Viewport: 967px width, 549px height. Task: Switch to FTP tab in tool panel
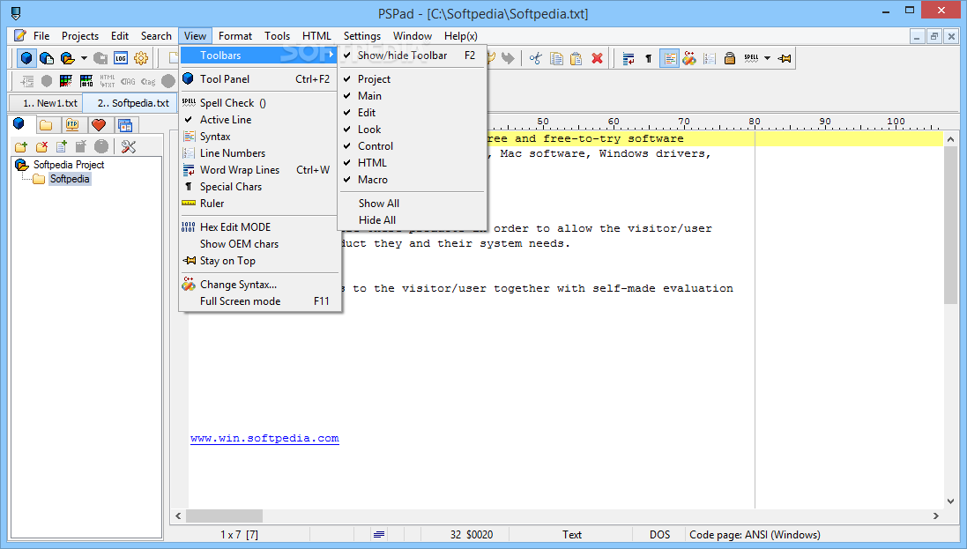click(72, 125)
